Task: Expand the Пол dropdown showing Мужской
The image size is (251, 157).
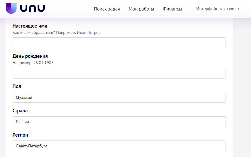Action: [119, 97]
